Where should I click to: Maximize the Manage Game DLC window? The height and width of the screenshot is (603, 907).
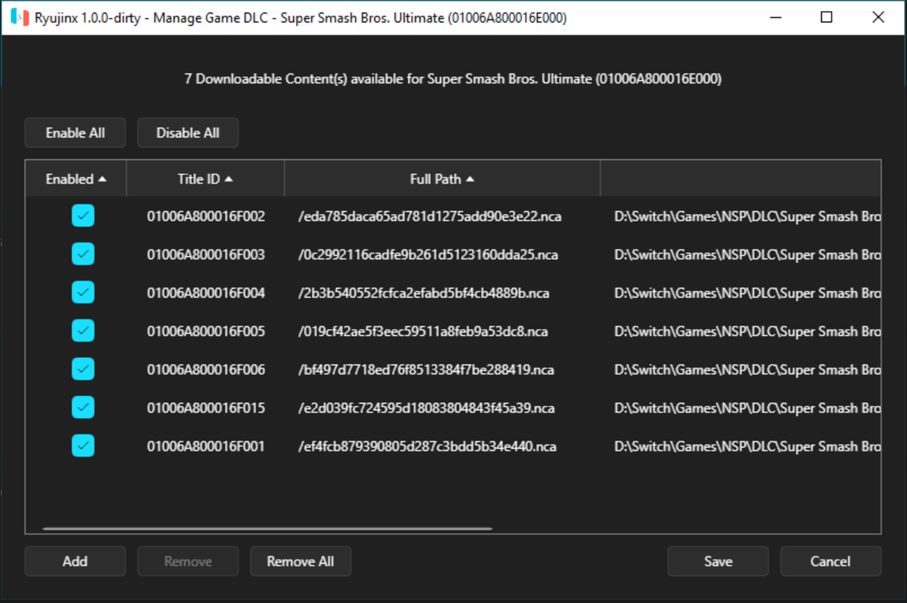827,17
